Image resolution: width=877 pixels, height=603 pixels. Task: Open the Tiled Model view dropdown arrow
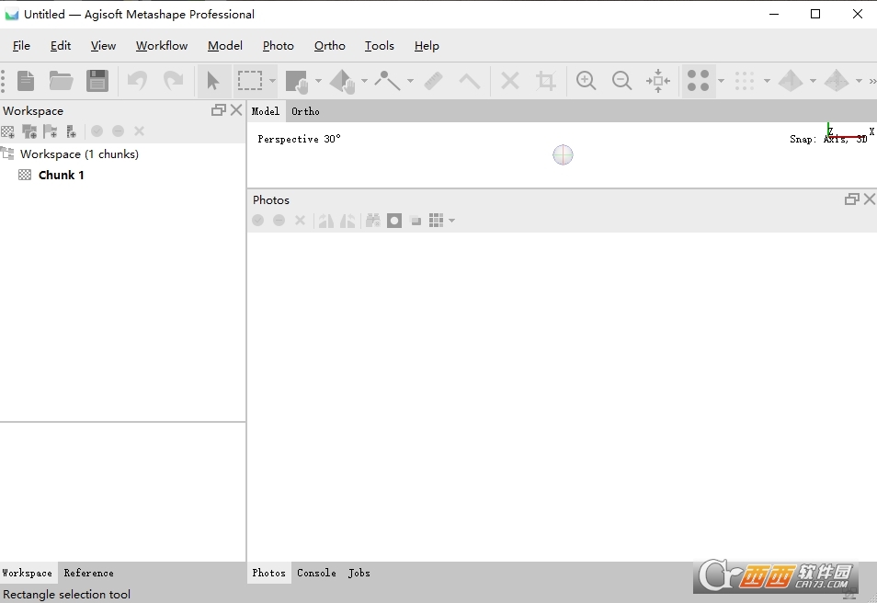click(859, 81)
